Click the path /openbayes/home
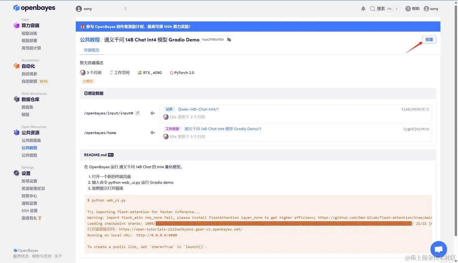Image resolution: width=458 pixels, height=263 pixels. [100, 133]
